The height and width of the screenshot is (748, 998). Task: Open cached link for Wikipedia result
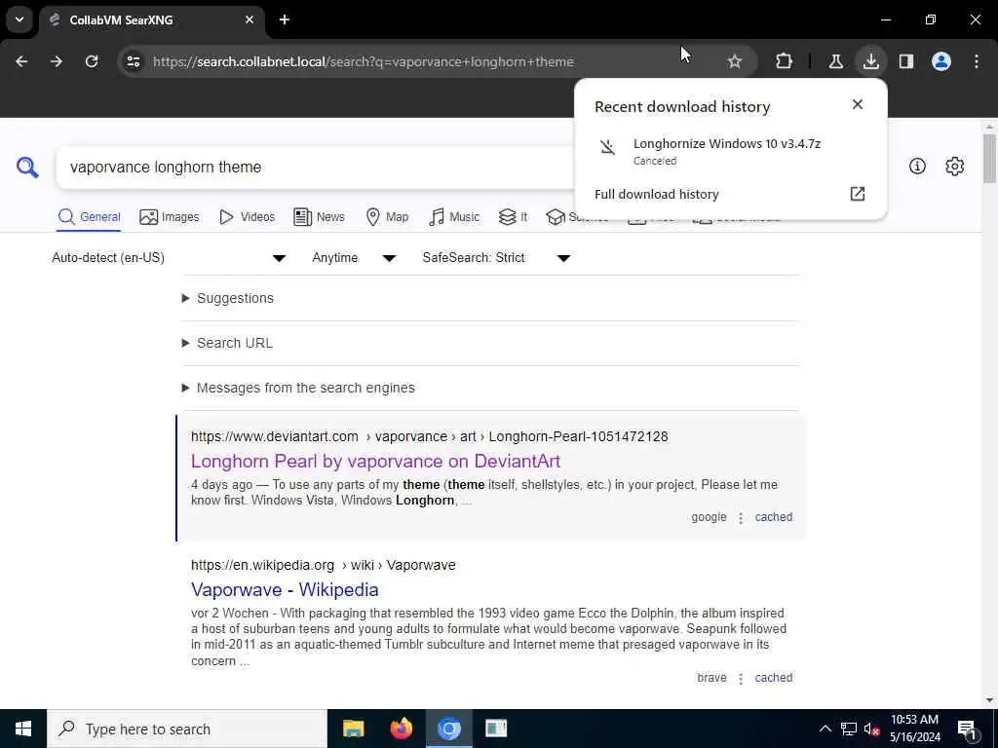coord(773,678)
